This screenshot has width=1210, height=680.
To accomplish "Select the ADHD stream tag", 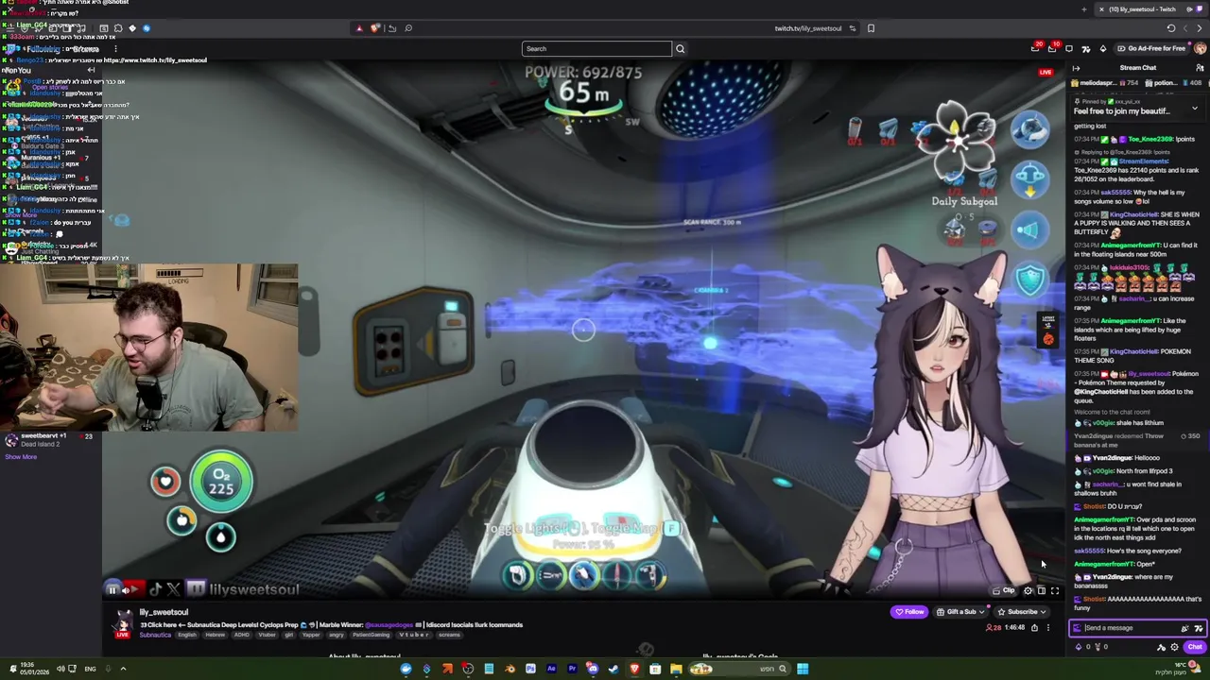I will click(244, 635).
